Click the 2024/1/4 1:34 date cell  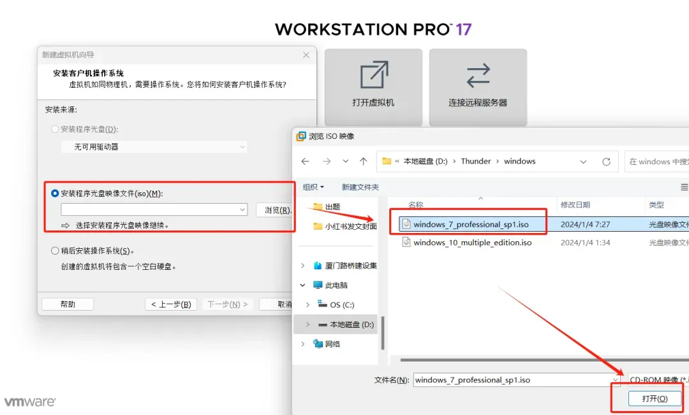(585, 243)
